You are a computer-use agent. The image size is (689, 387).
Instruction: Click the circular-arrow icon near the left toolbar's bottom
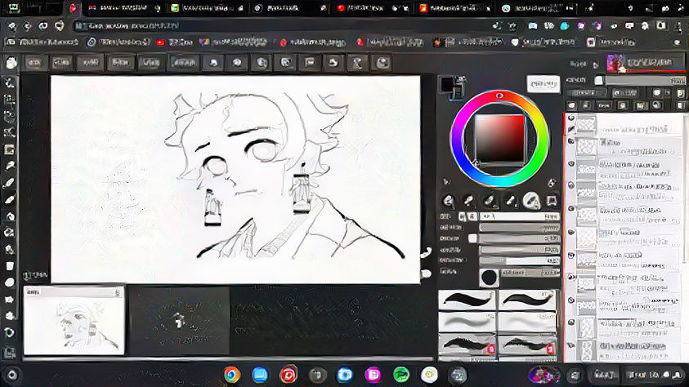click(x=10, y=332)
